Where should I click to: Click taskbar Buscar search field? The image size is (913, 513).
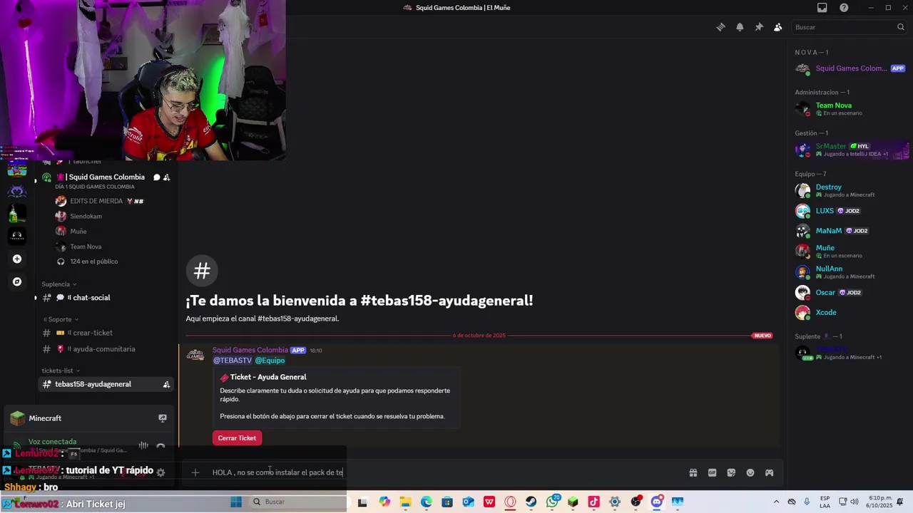click(x=297, y=502)
